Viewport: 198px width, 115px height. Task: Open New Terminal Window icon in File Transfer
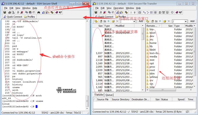click(118, 12)
